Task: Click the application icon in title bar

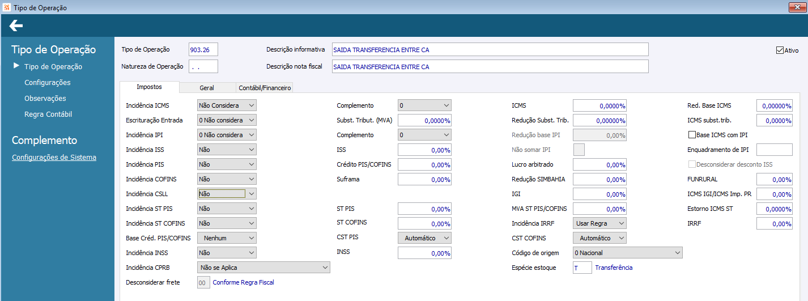Action: [6, 7]
